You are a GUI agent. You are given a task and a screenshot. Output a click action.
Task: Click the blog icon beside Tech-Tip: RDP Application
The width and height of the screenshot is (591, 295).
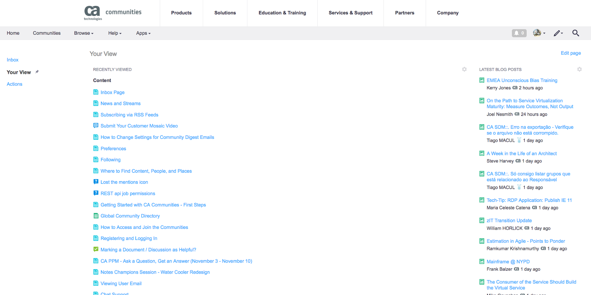click(482, 200)
